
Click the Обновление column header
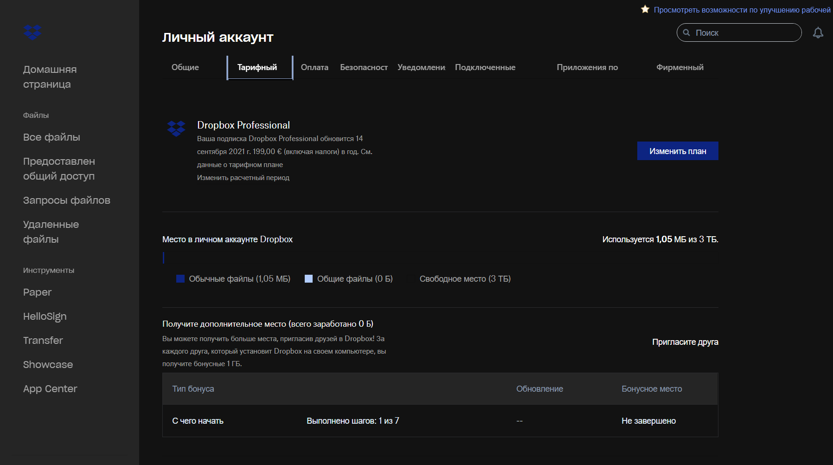click(x=539, y=389)
